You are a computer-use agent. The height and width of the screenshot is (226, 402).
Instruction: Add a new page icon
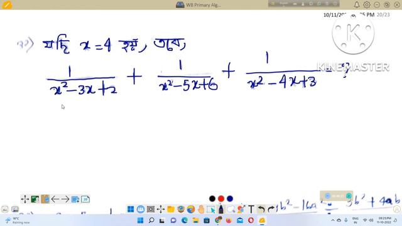point(75,199)
